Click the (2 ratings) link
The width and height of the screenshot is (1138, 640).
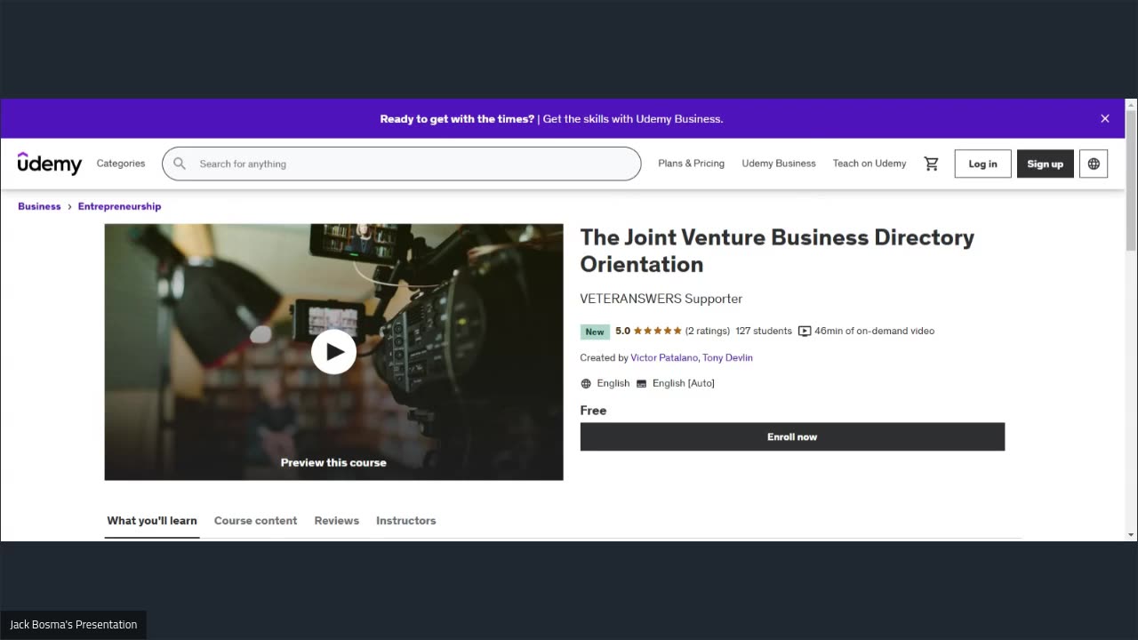click(707, 331)
